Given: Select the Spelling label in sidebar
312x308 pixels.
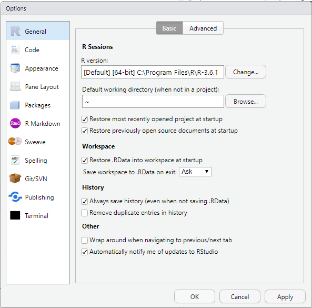Looking at the screenshot, I should pyautogui.click(x=36, y=161).
